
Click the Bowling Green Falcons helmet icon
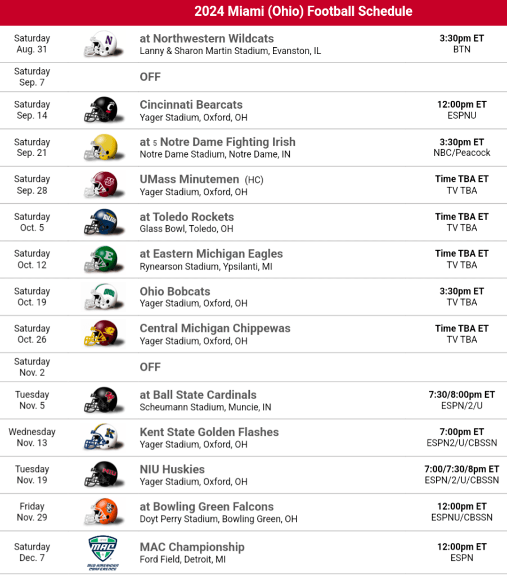100,512
